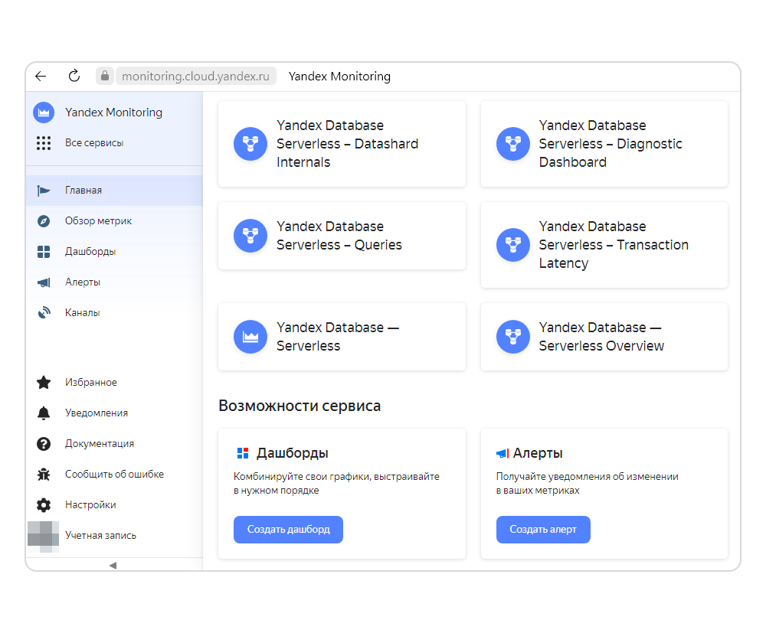Open Transaction Latency dashboard card
The height and width of the screenshot is (633, 766).
point(604,245)
